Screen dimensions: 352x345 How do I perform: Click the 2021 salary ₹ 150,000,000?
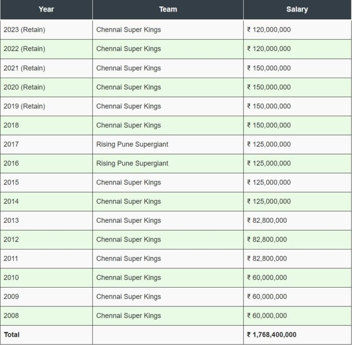tap(269, 68)
